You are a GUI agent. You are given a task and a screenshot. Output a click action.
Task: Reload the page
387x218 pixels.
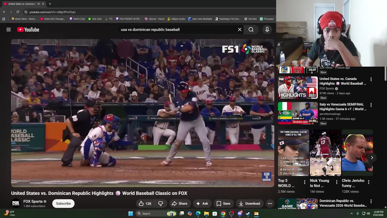[x=18, y=12]
